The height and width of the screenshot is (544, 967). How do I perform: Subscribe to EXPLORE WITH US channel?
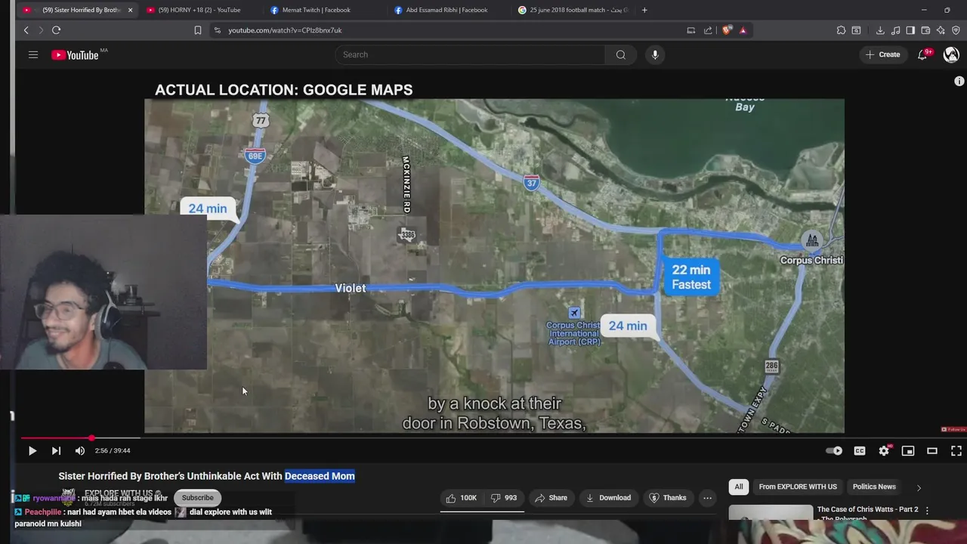tap(198, 498)
